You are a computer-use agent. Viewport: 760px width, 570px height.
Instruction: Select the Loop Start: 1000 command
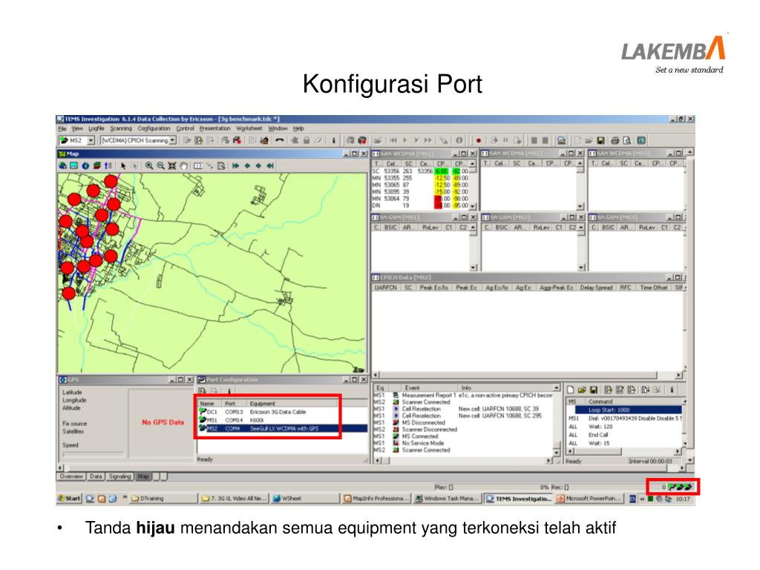(x=629, y=410)
